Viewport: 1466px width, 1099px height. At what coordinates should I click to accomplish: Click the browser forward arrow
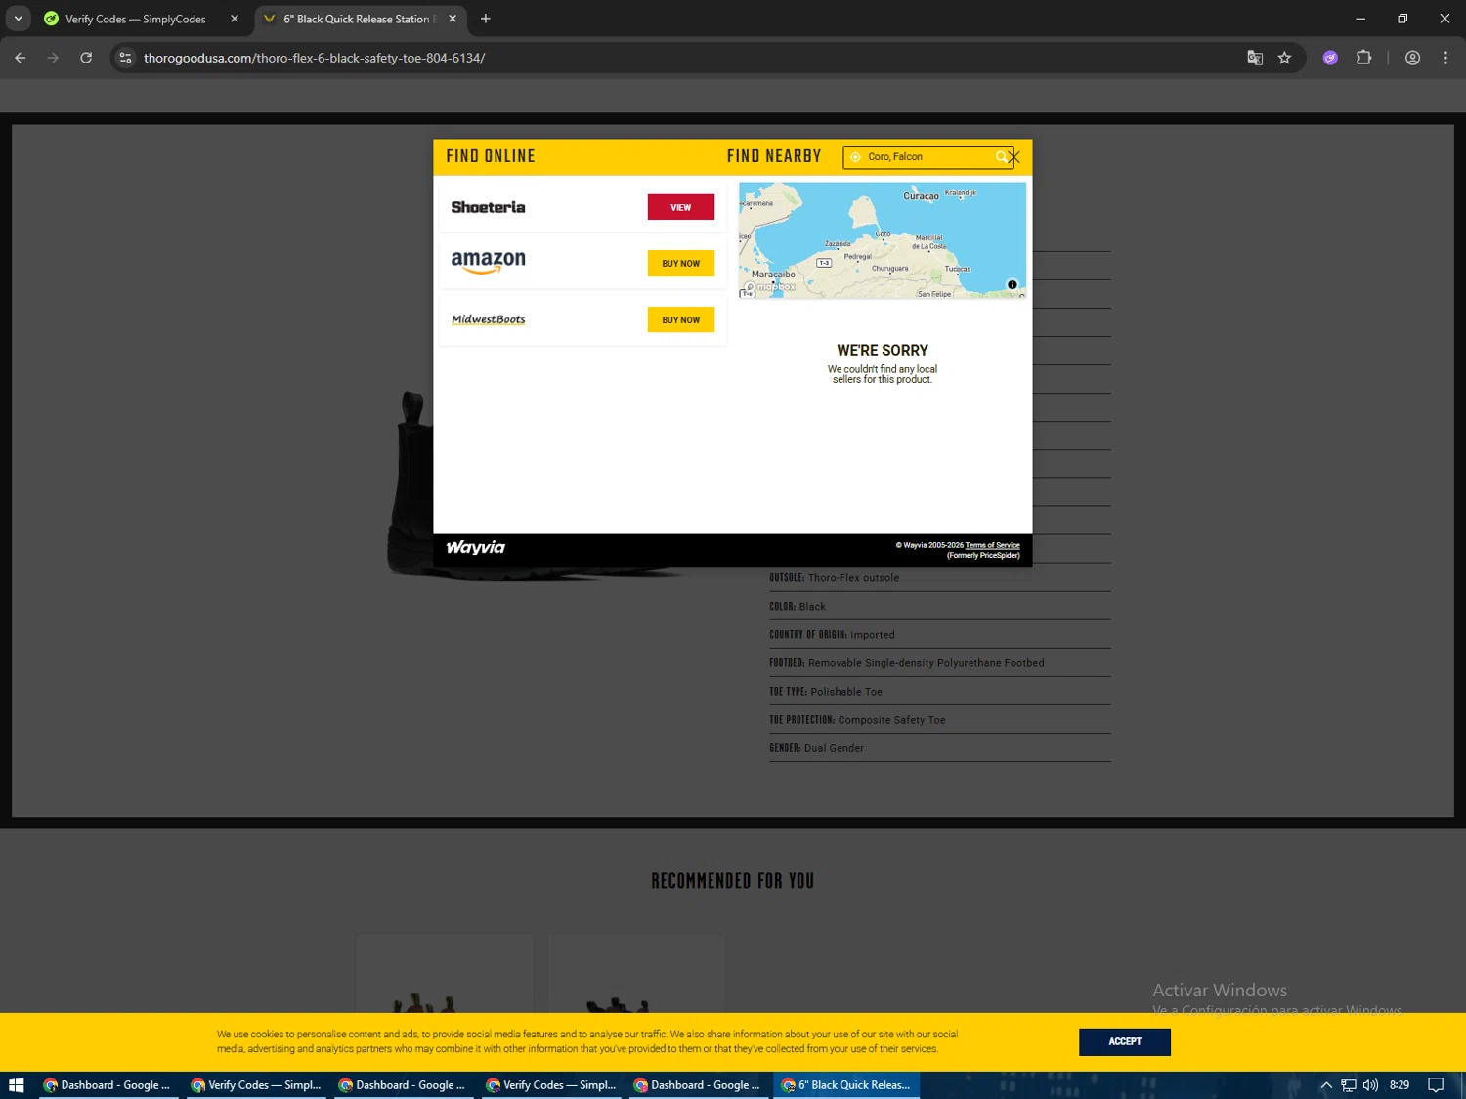(x=53, y=58)
